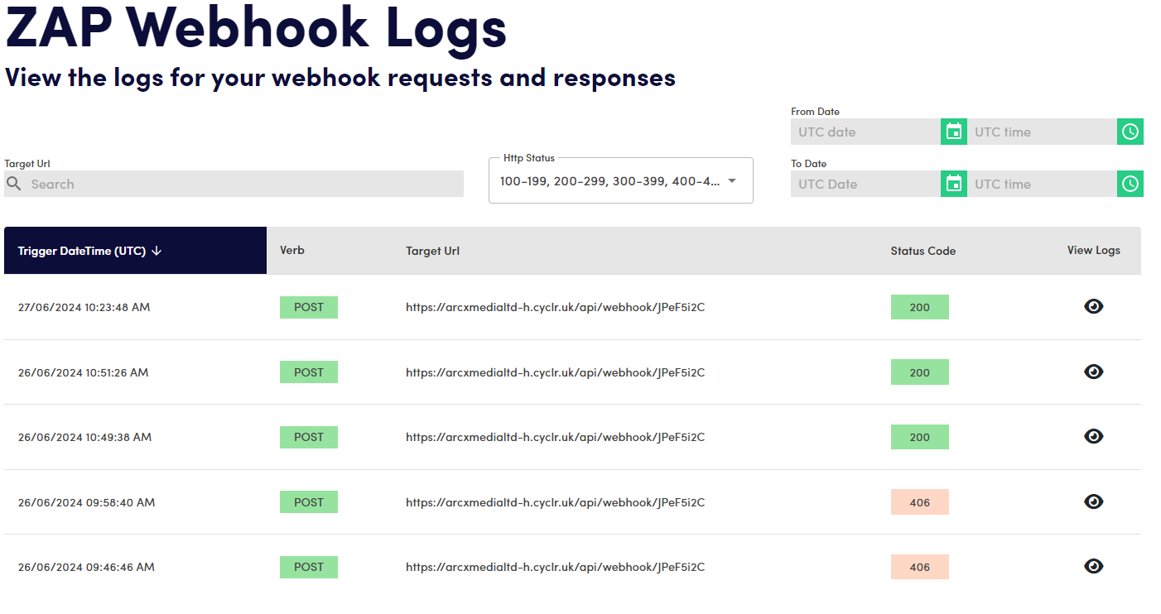View logs for 26/06/2024 09:46:46 AM entry
Screen dimensions: 1161x614
pyautogui.click(x=1093, y=567)
